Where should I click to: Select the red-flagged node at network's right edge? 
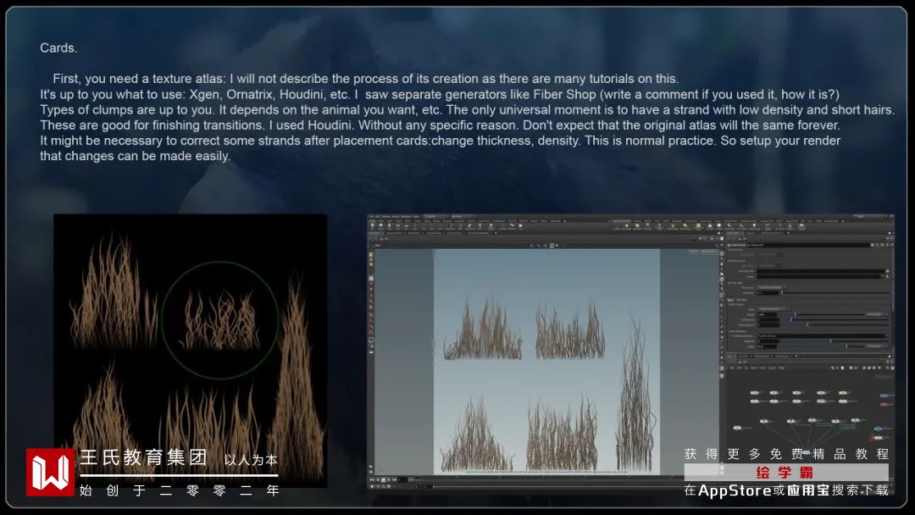coord(877,438)
